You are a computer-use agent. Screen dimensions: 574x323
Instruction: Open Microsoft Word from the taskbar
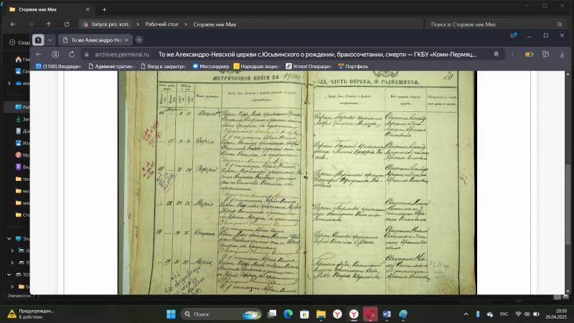coord(386,314)
